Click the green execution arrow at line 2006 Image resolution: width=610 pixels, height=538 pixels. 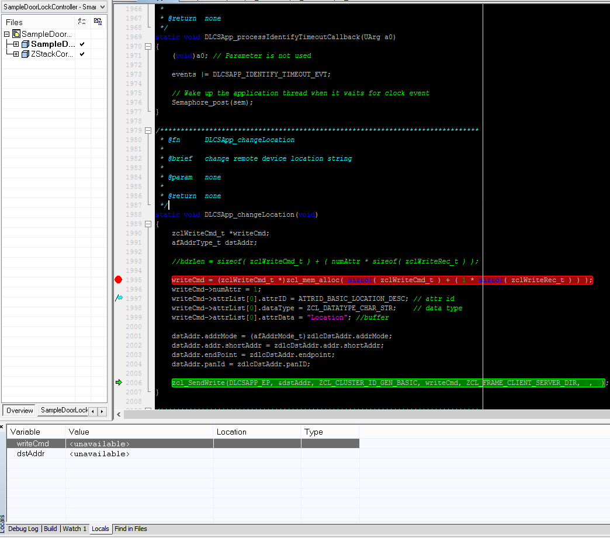[x=117, y=383]
